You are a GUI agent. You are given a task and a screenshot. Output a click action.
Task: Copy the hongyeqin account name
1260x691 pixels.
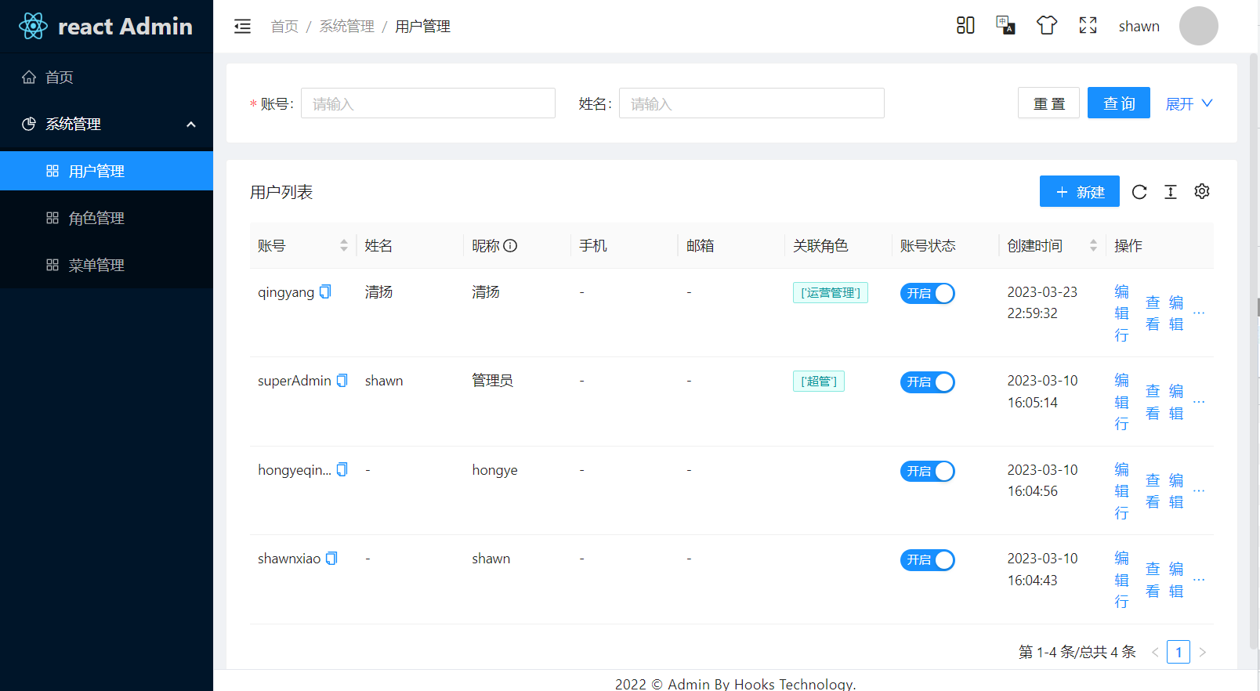pos(342,469)
